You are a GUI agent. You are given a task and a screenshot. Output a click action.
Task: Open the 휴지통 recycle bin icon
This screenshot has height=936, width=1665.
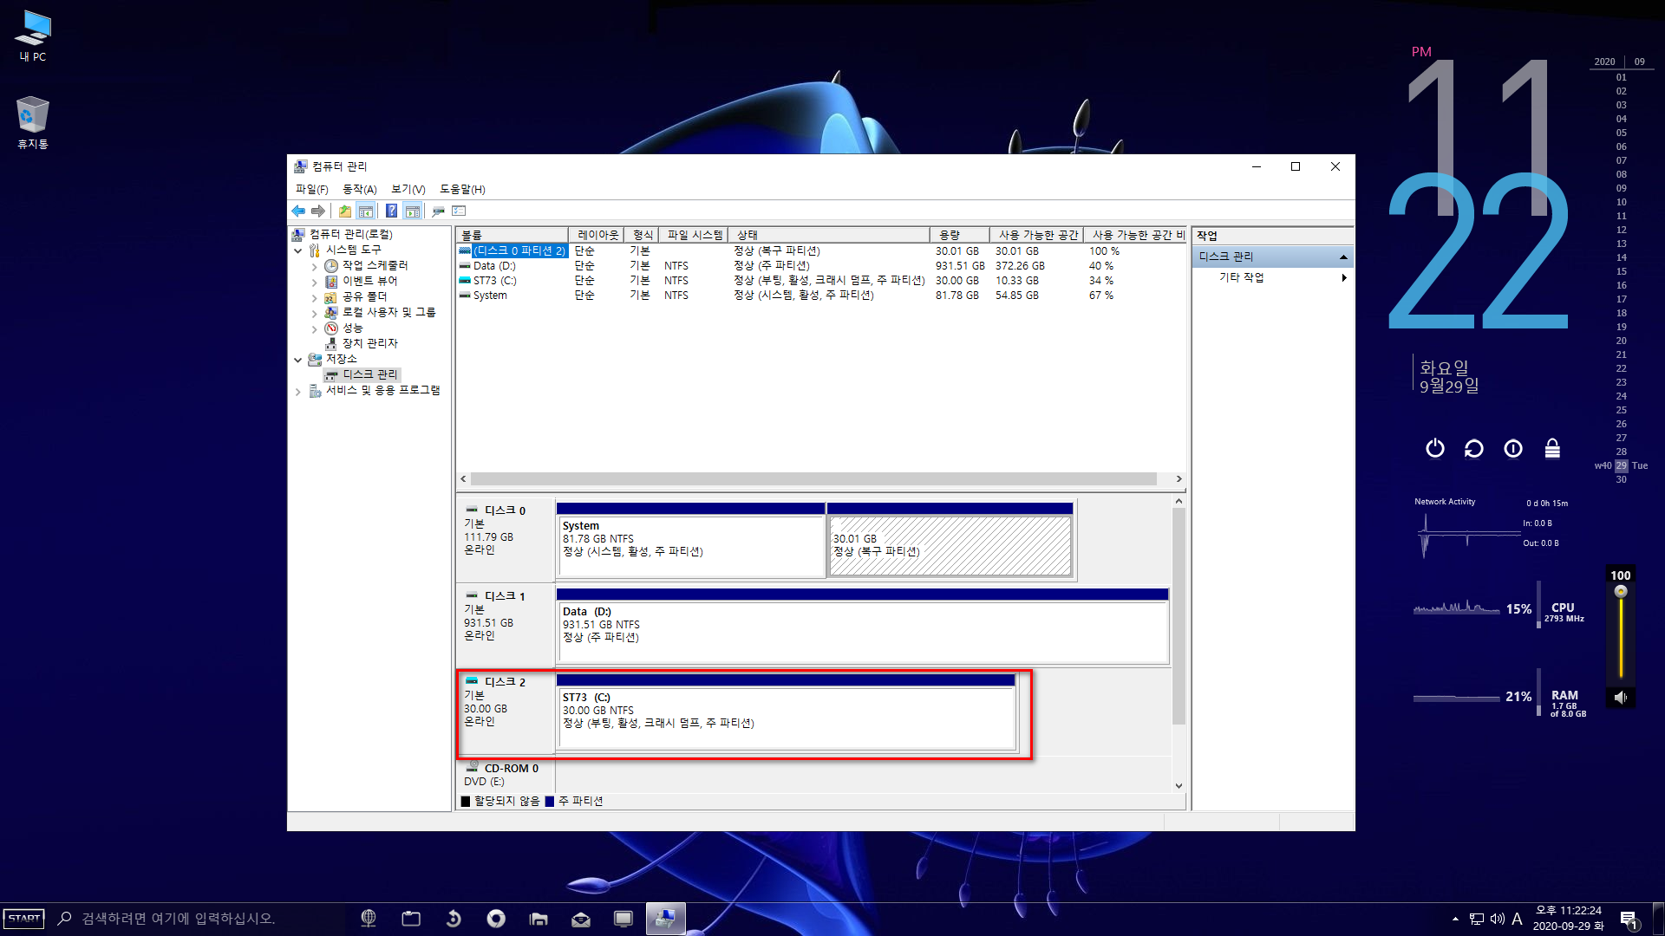click(x=33, y=122)
